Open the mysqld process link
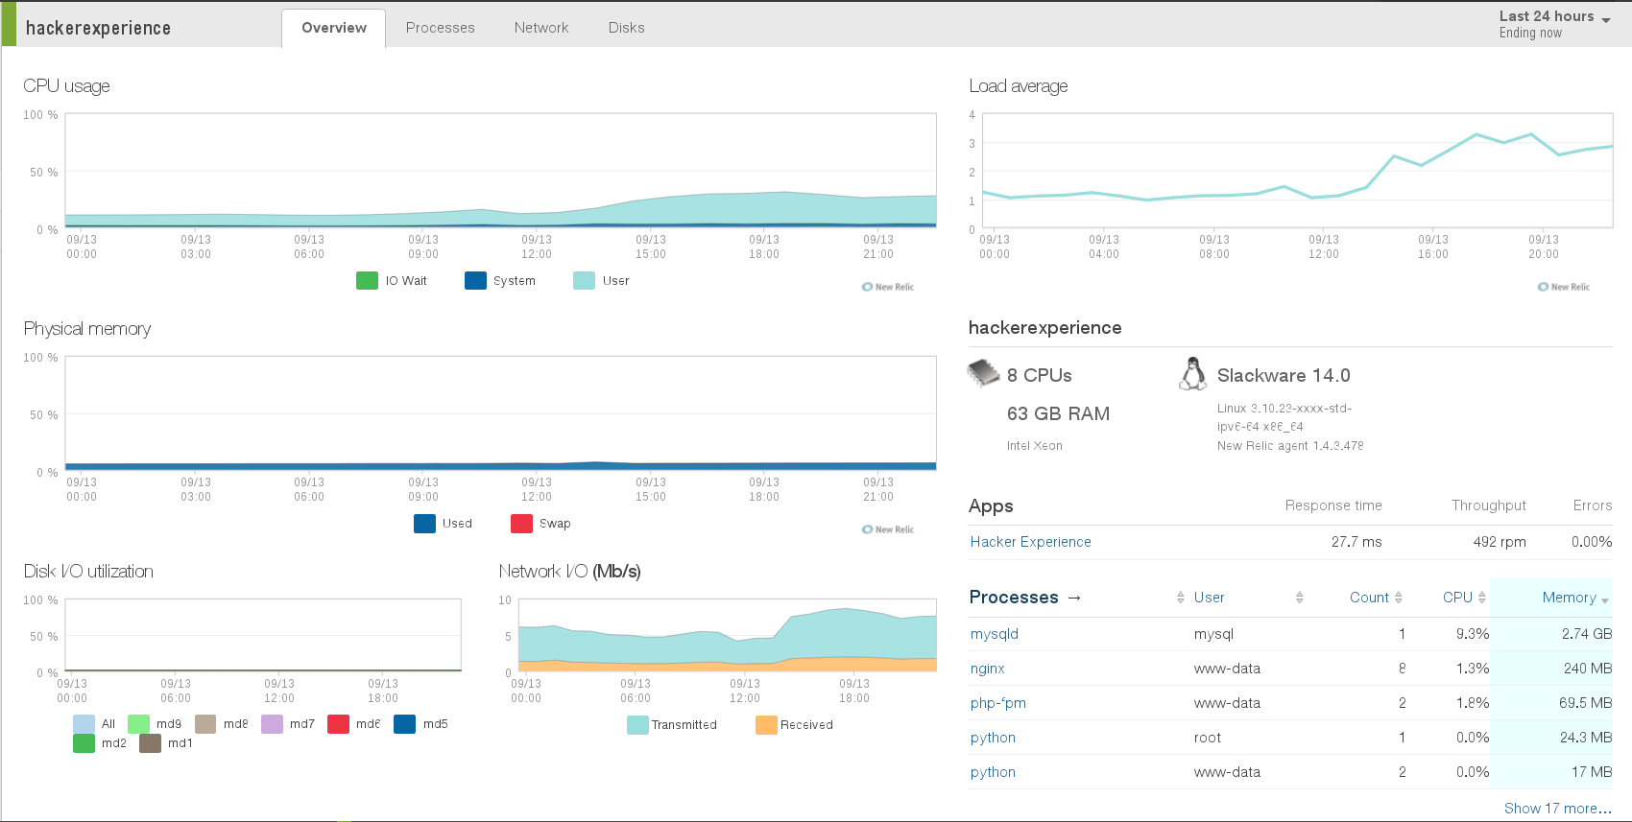 pos(994,634)
